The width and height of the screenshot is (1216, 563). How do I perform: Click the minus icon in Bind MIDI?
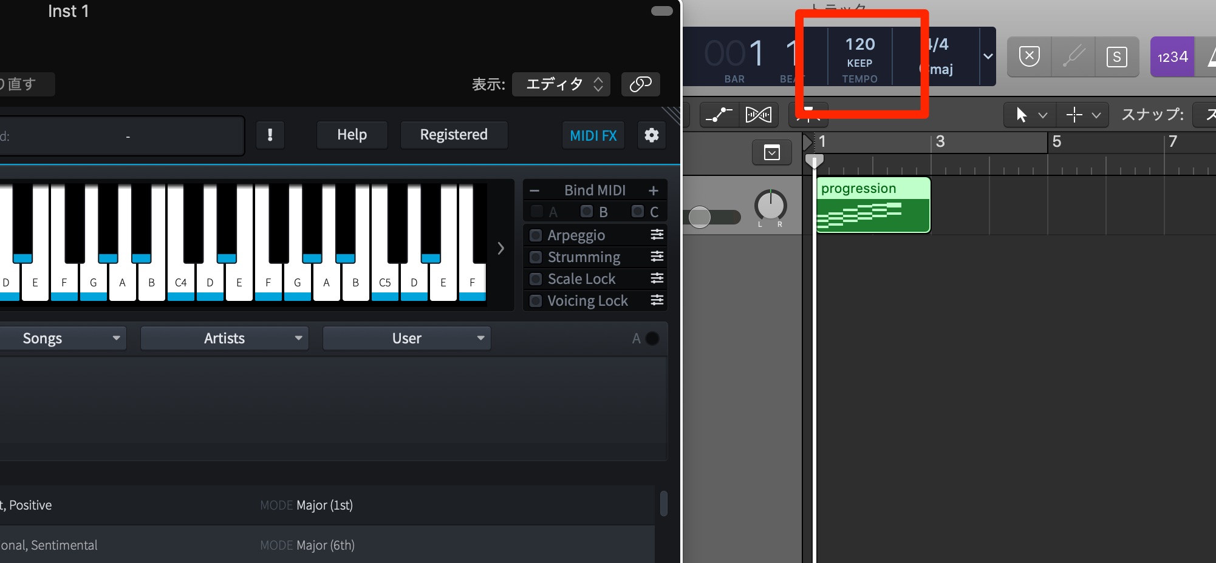click(x=535, y=190)
